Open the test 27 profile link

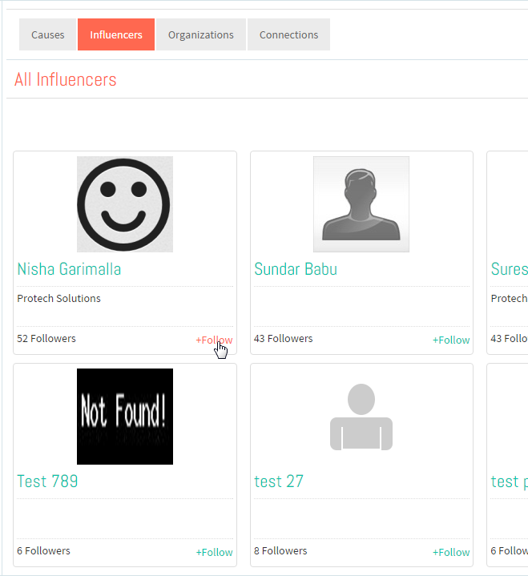(x=279, y=481)
